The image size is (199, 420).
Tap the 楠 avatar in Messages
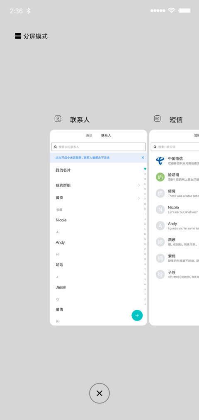coord(160,258)
